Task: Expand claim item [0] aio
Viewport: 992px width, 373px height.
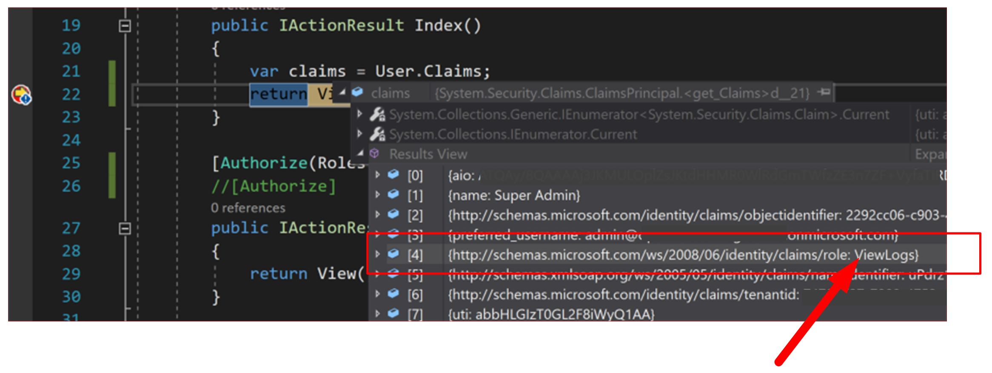Action: pos(377,174)
